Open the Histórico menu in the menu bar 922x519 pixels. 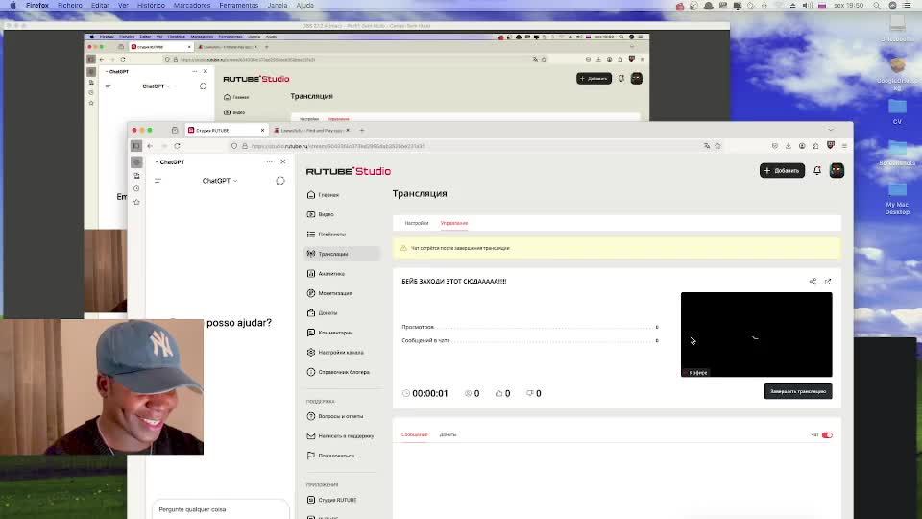pos(151,6)
